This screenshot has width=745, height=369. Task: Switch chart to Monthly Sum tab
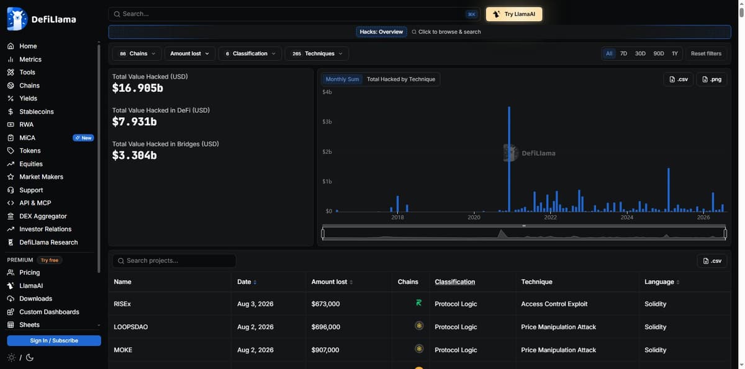(x=343, y=79)
